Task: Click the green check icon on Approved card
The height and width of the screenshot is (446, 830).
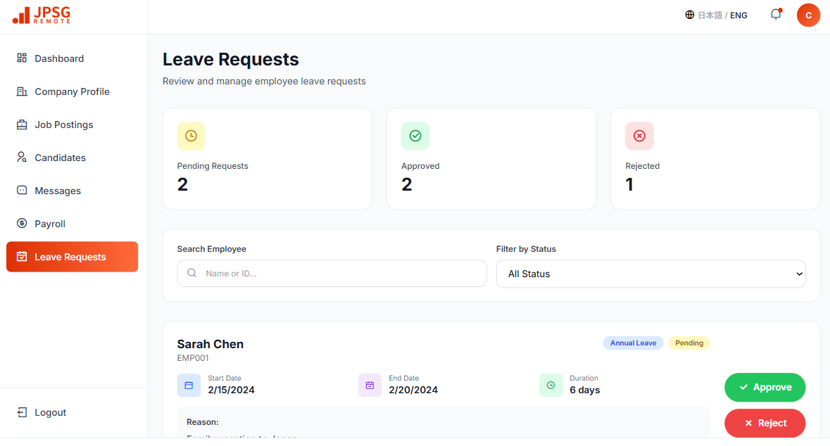Action: (415, 136)
